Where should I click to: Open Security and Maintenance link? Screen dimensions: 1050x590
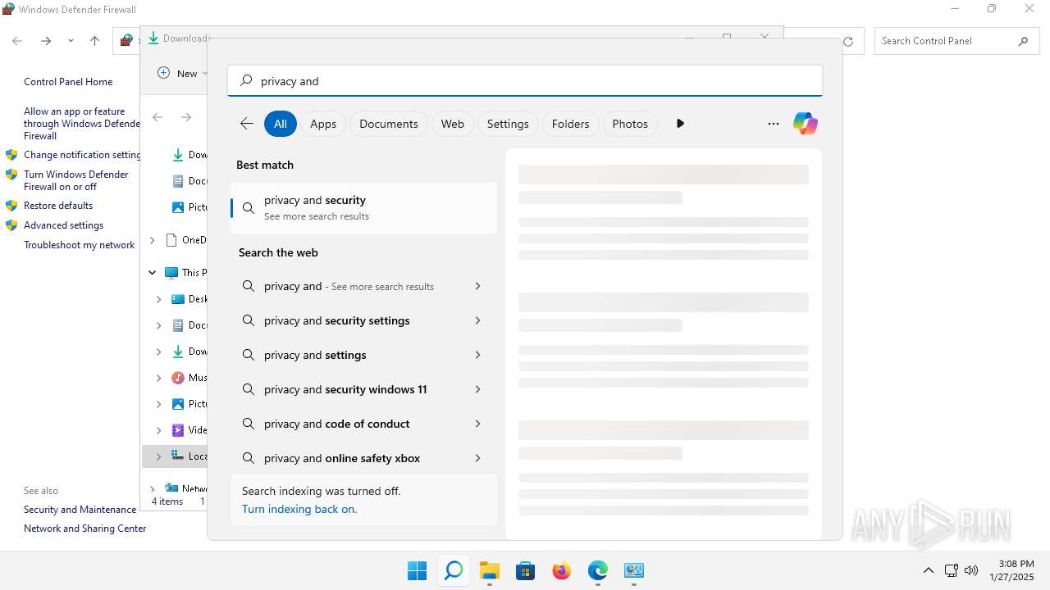click(80, 510)
